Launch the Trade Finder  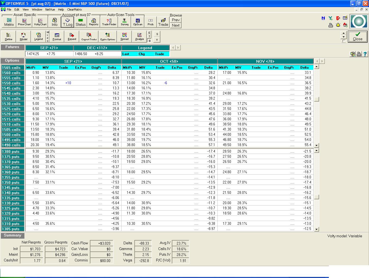[x=109, y=22]
